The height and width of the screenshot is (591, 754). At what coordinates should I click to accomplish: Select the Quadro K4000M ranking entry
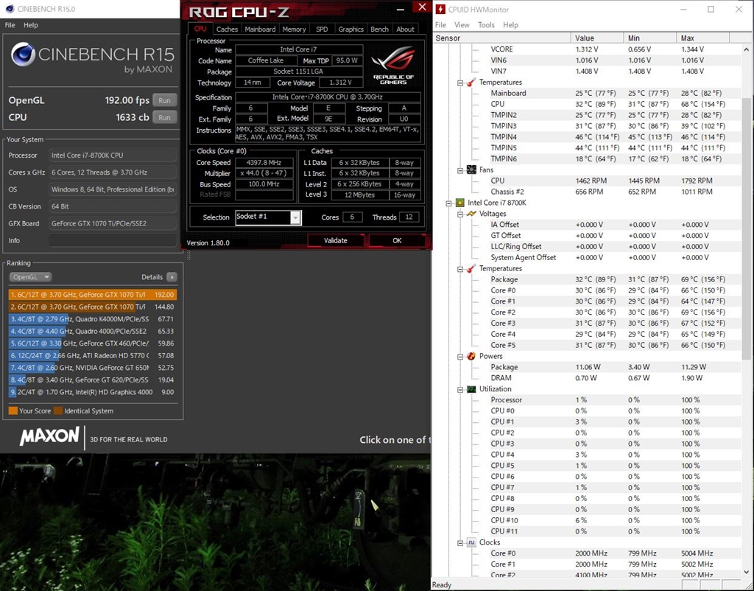pyautogui.click(x=92, y=319)
